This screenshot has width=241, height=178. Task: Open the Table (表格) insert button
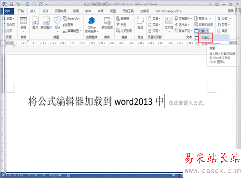(24, 25)
